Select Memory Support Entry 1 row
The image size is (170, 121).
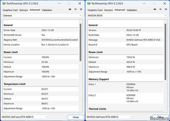tap(126, 87)
